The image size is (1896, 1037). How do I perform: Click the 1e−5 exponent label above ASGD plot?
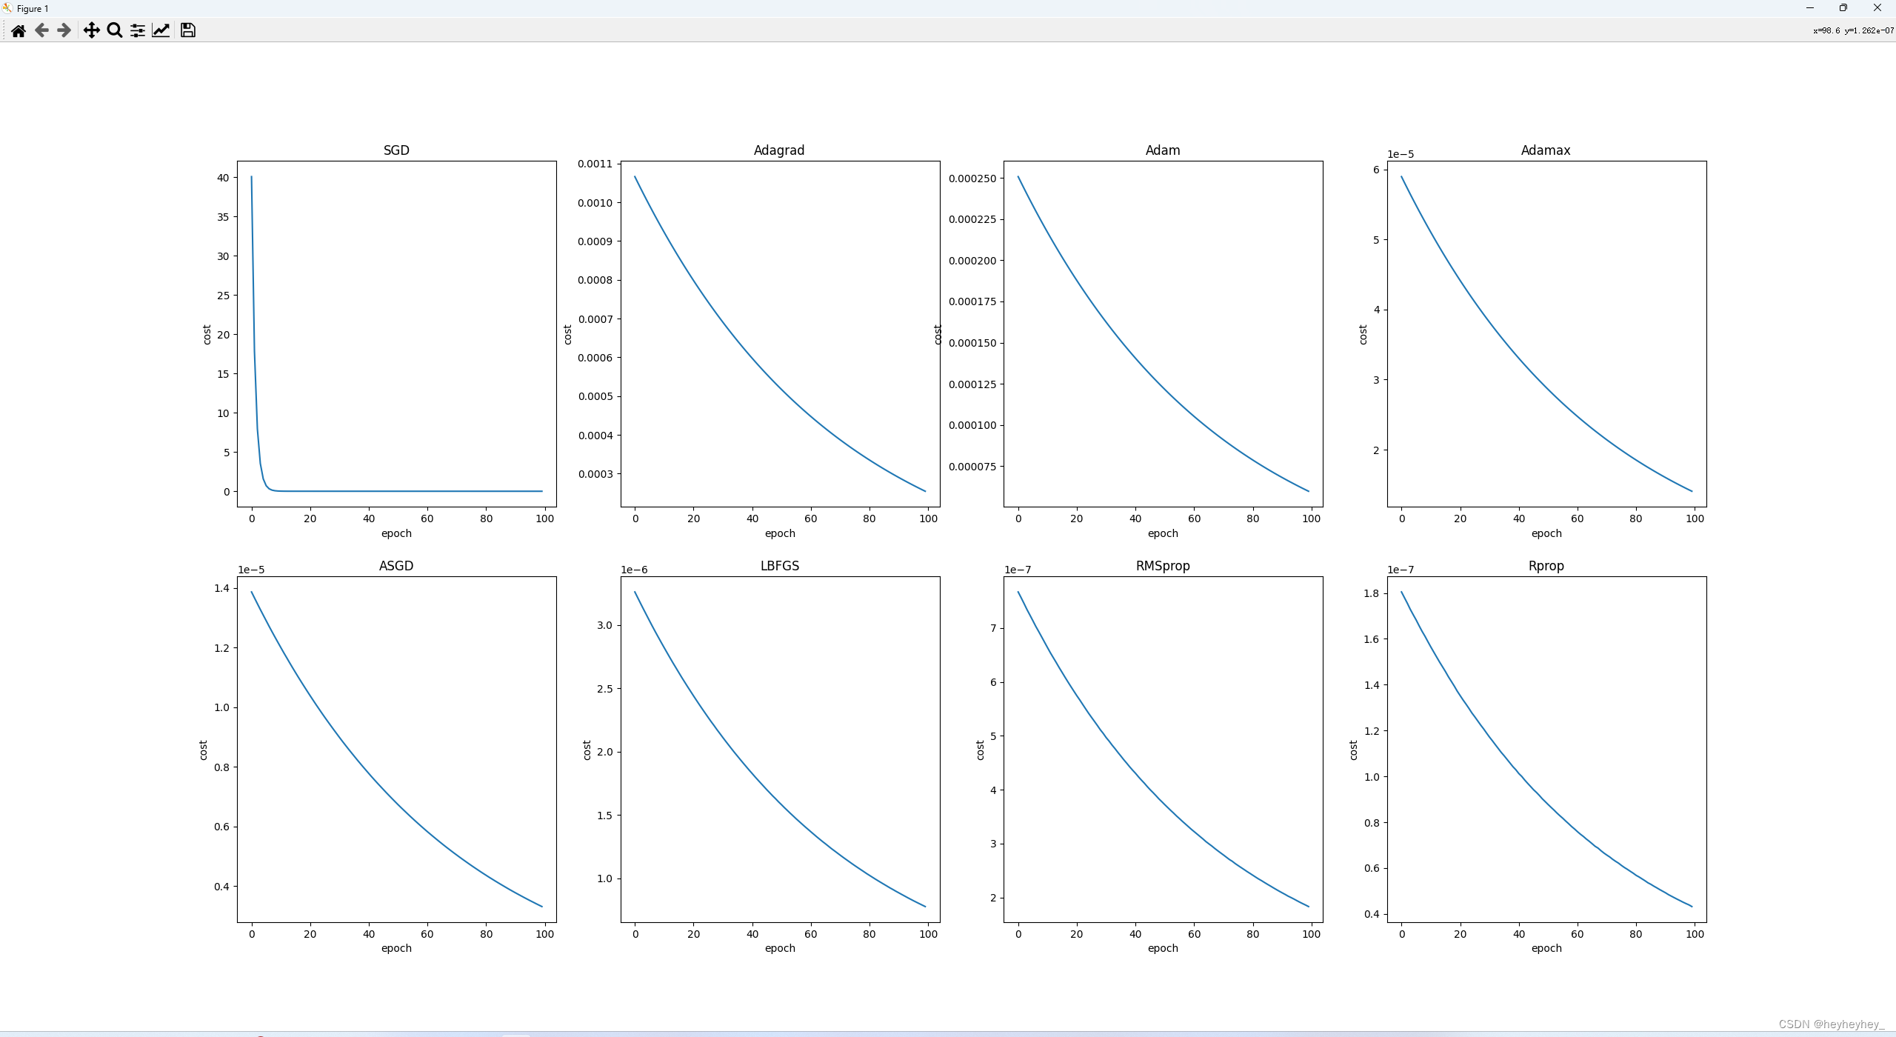click(x=251, y=570)
